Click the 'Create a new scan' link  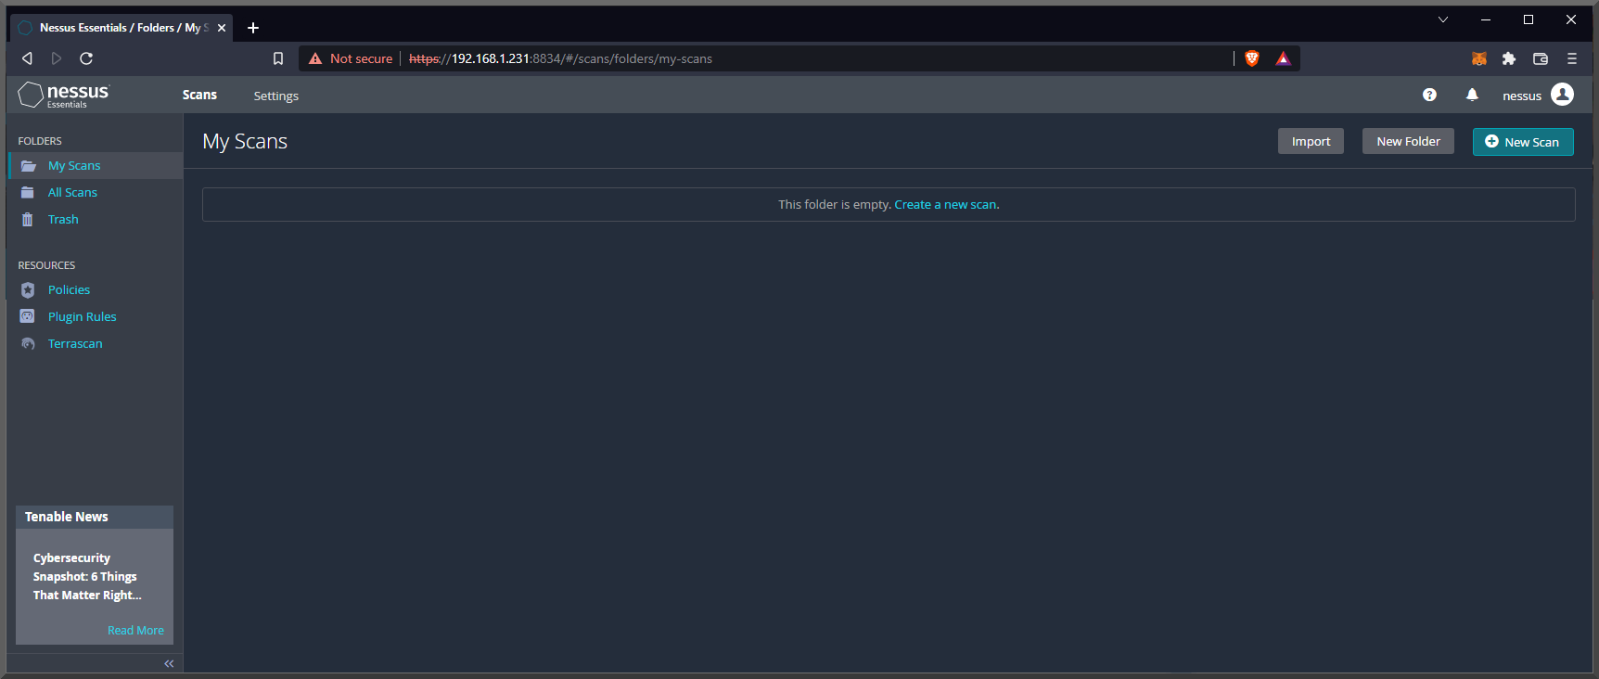[x=946, y=205]
